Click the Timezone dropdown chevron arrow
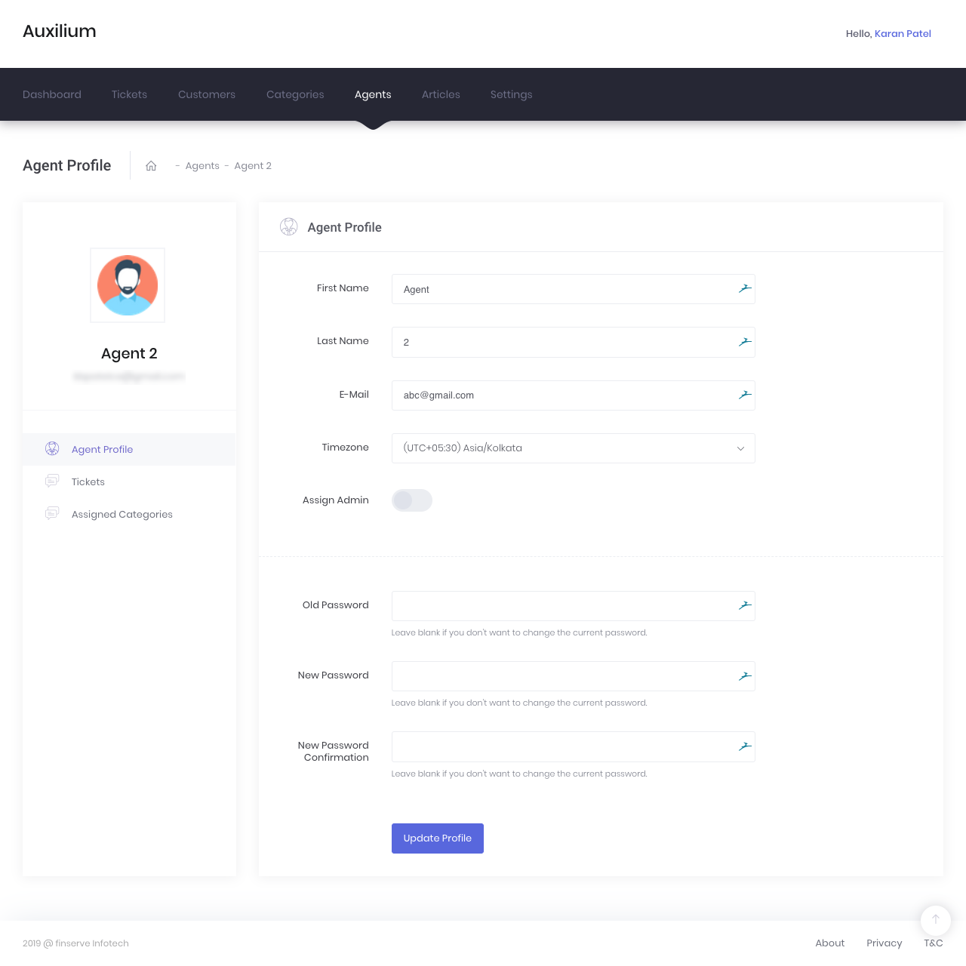The width and height of the screenshot is (966, 966). (x=740, y=448)
